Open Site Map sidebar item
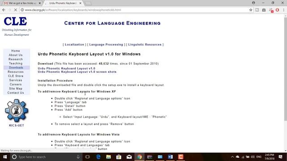Image resolution: width=287 pixels, height=161 pixels. point(16,89)
